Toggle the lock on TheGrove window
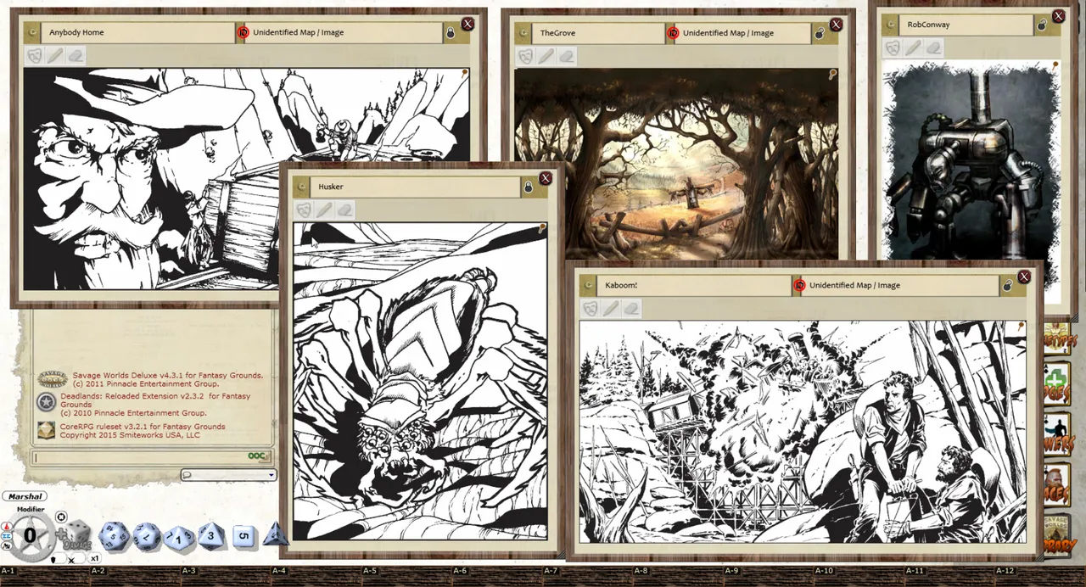This screenshot has height=587, width=1086. [820, 32]
